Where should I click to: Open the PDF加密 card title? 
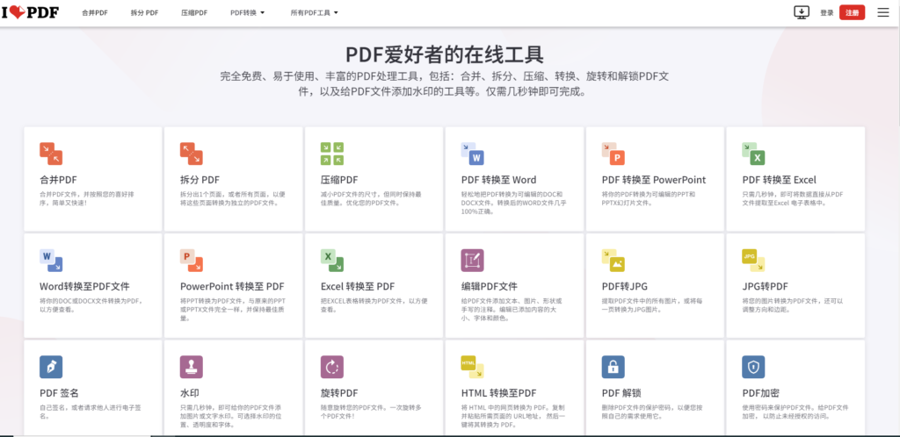click(x=760, y=393)
